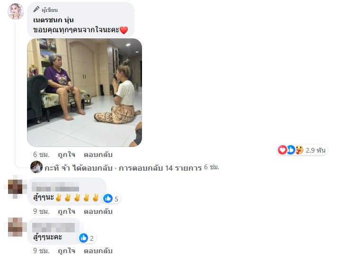Click the 6 ชม. timestamp under photo

click(x=41, y=155)
